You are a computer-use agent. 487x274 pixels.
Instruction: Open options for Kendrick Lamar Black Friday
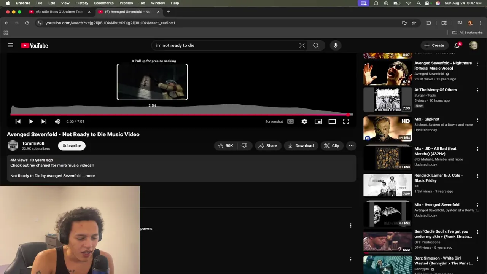(477, 176)
